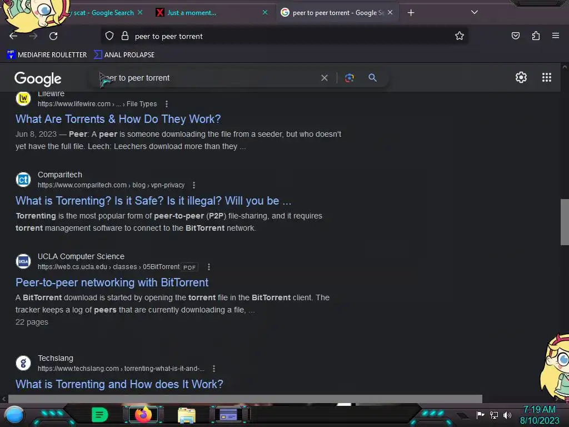Screen dimensions: 569x427
Task: Open Google quick settings gear
Action: click(521, 77)
